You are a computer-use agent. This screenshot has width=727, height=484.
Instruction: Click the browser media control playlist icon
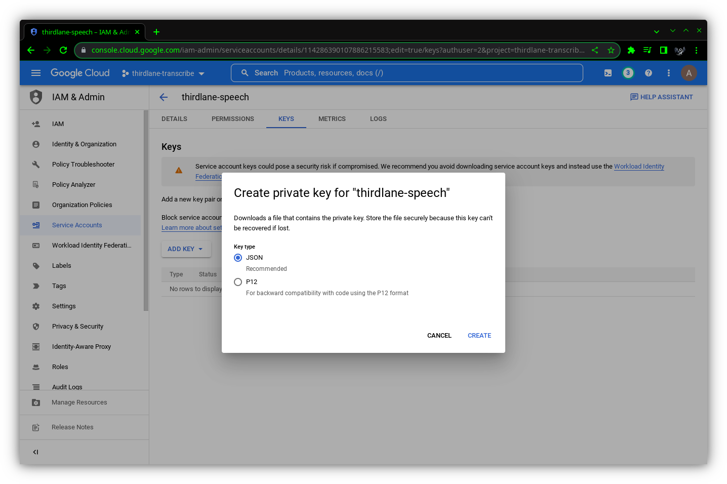[x=647, y=50]
